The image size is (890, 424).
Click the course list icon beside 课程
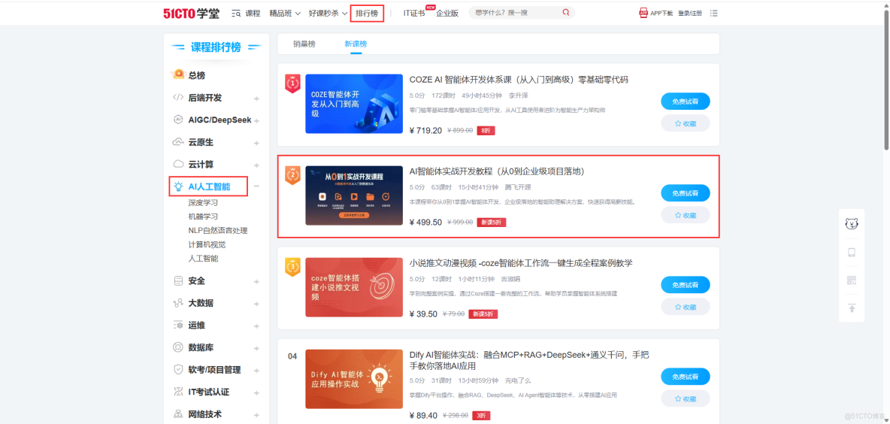[x=236, y=13]
